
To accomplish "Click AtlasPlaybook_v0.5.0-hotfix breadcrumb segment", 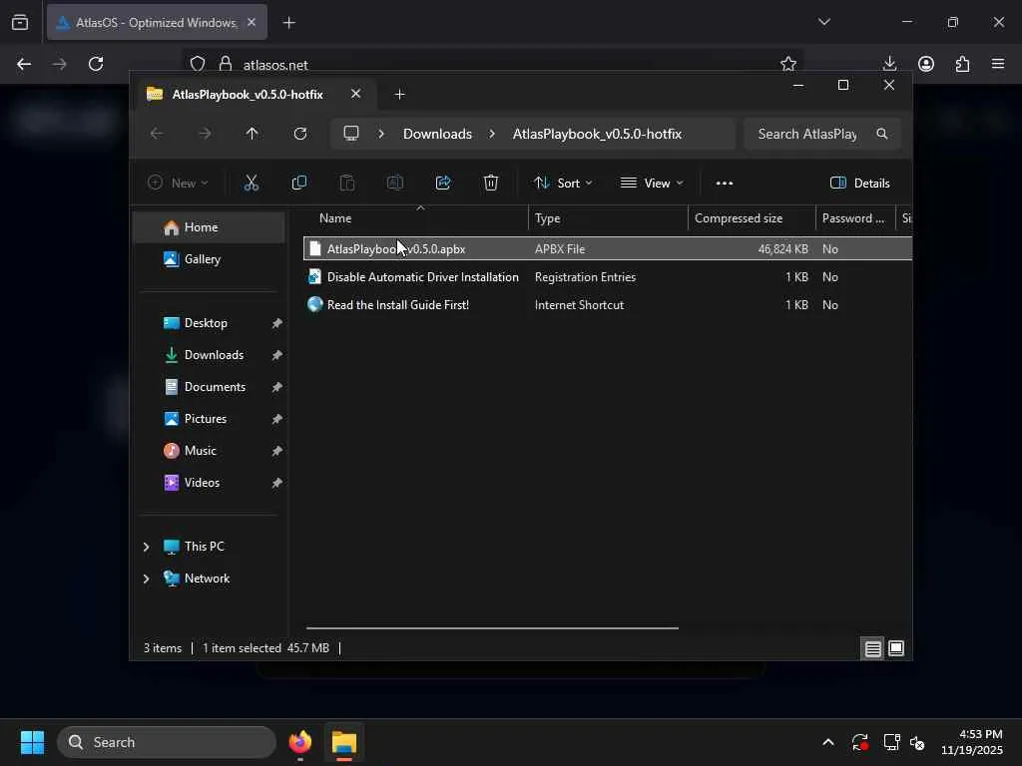I will [597, 134].
